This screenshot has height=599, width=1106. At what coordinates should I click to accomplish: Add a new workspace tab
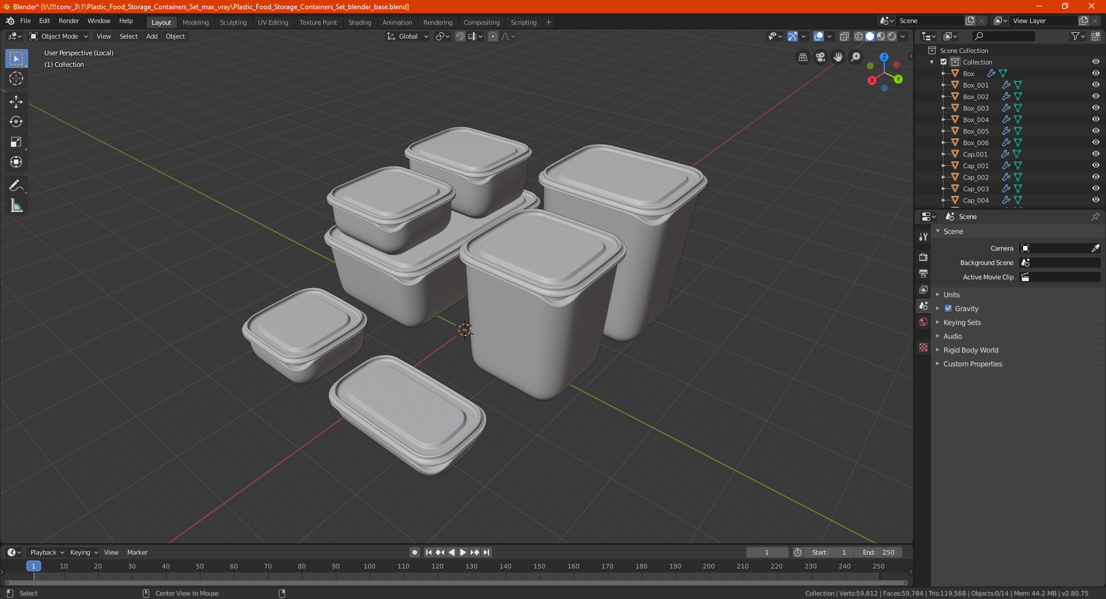tap(548, 22)
